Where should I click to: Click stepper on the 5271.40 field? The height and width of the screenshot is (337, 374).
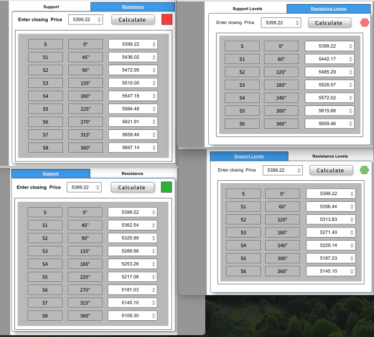coord(352,232)
